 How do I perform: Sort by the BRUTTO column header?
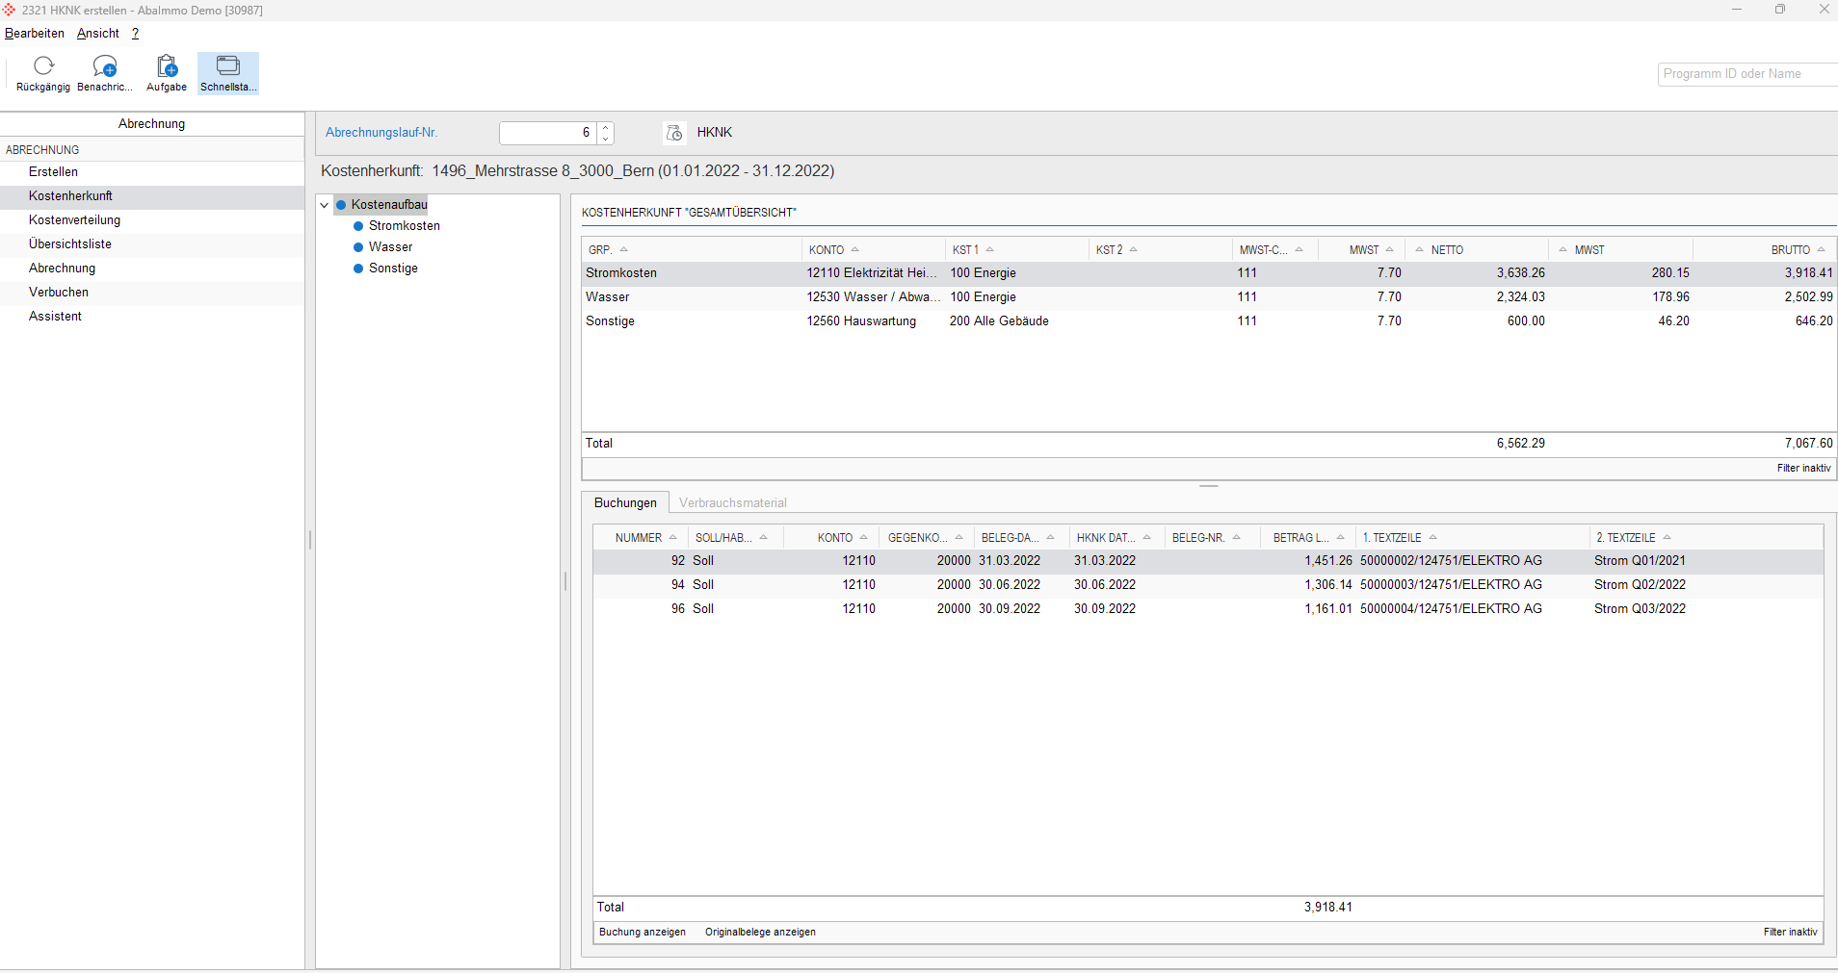(x=1790, y=250)
